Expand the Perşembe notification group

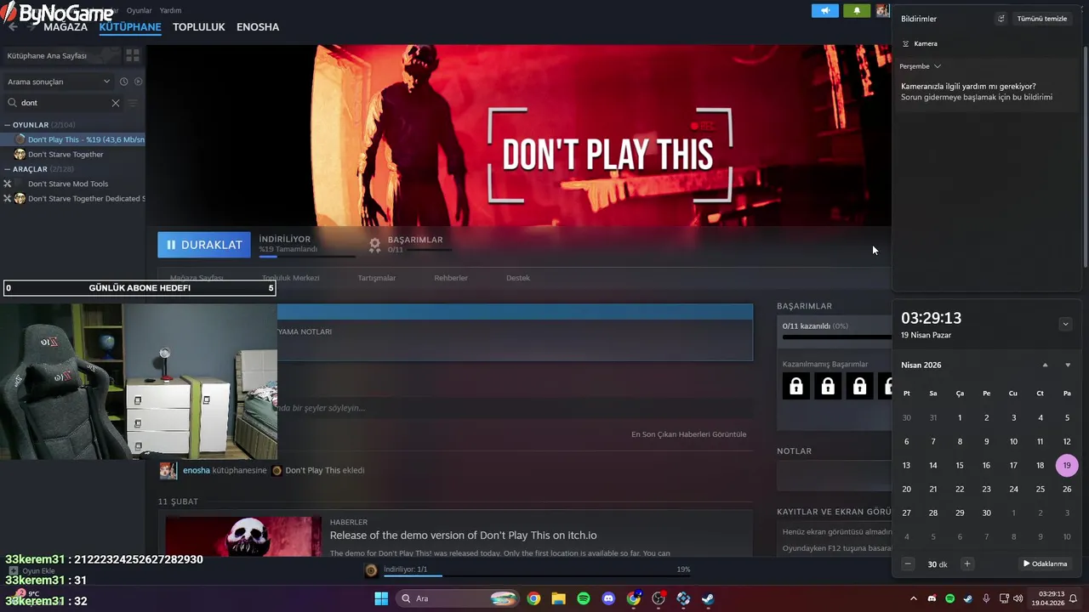938,66
